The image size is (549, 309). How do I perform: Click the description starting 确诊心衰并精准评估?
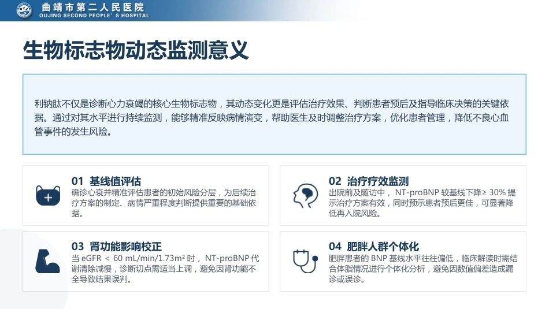(164, 203)
